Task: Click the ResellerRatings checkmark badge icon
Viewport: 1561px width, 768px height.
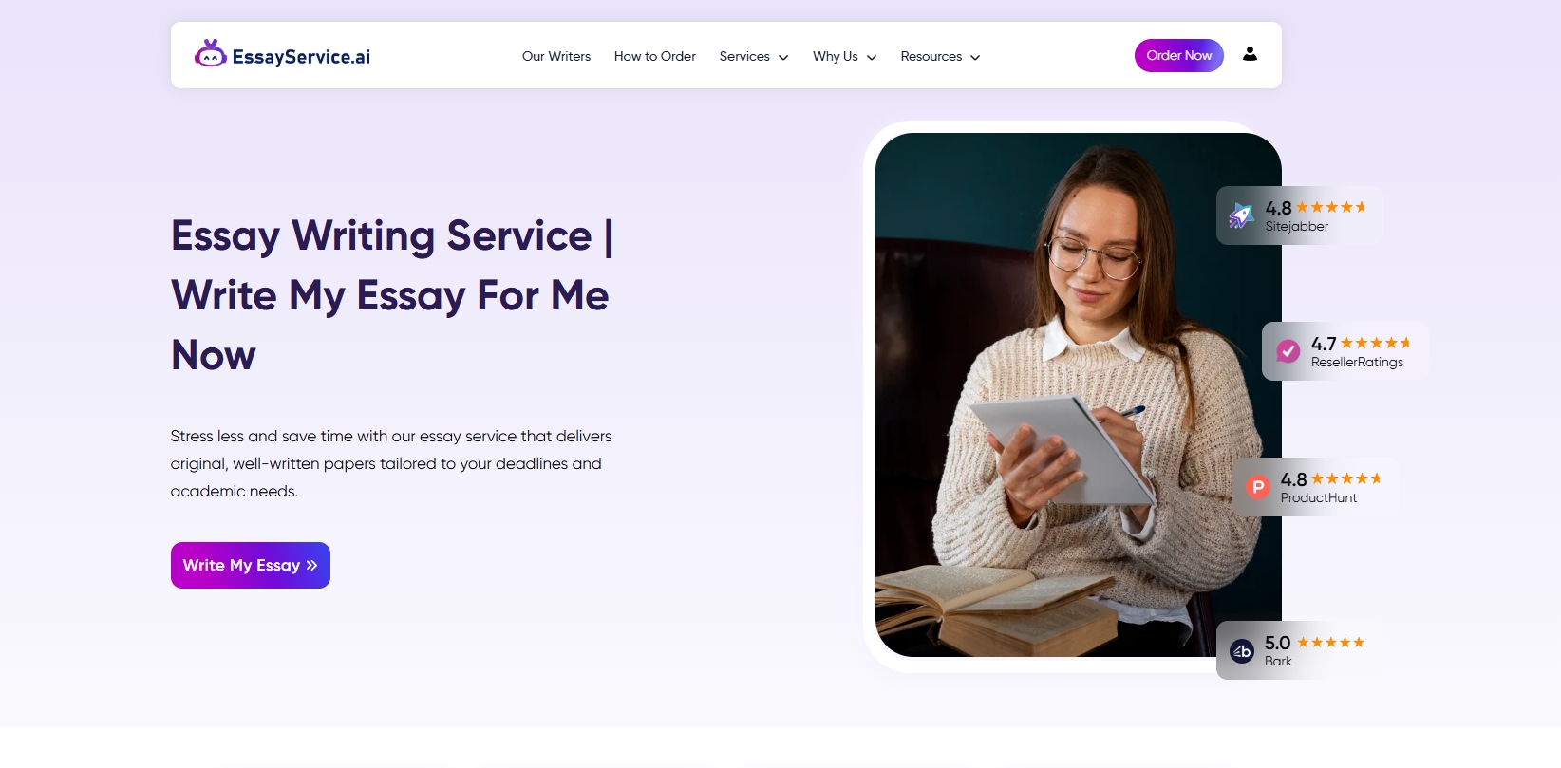Action: point(1288,351)
